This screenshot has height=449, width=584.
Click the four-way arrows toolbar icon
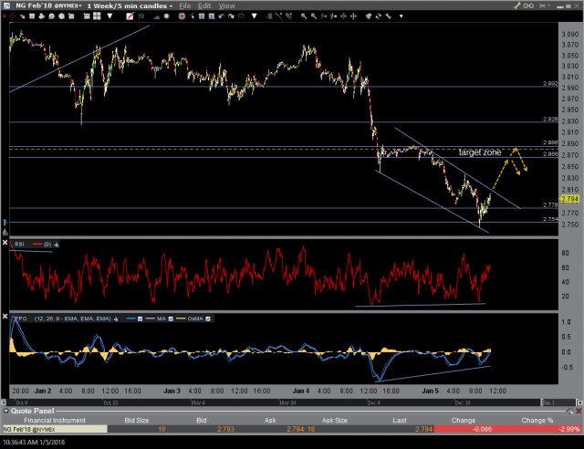(343, 16)
